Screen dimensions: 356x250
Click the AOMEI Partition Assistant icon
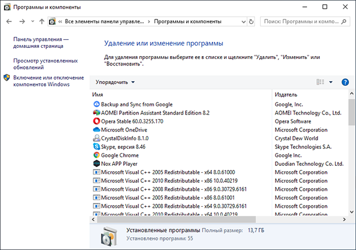coord(96,113)
